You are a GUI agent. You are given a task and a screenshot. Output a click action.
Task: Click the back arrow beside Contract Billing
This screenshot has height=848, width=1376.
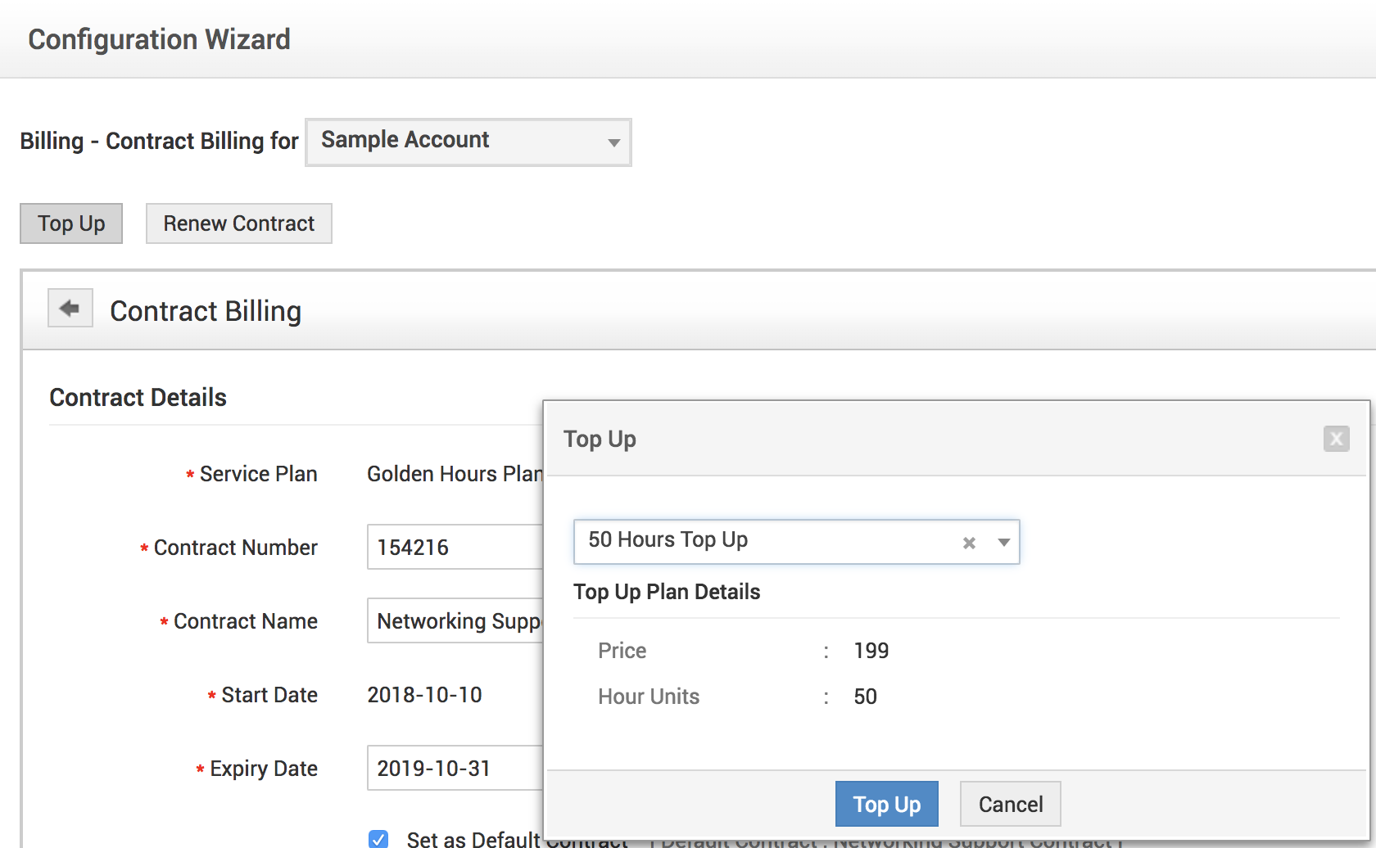click(70, 309)
